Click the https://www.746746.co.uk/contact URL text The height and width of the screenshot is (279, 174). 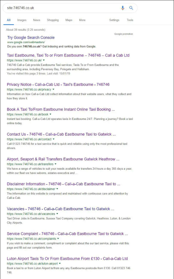29,139
